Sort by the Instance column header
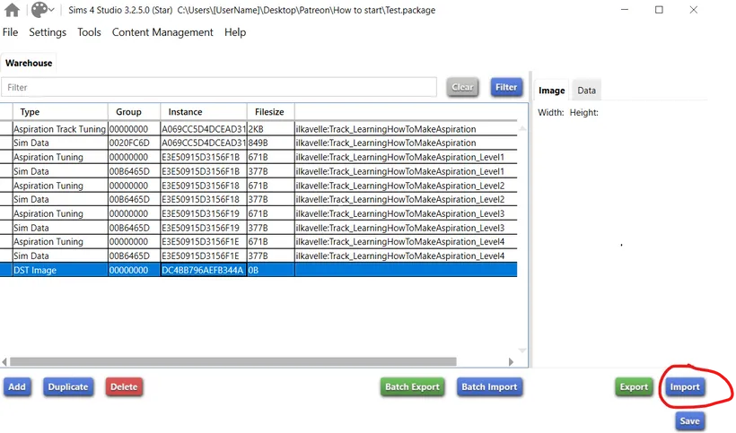Image resolution: width=736 pixels, height=433 pixels. 204,112
